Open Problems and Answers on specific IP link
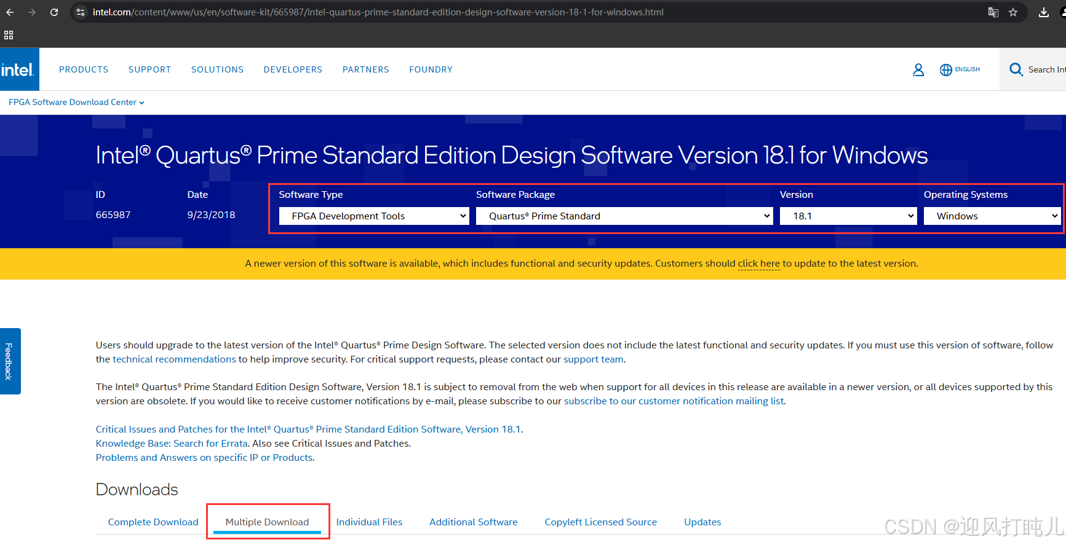The width and height of the screenshot is (1066, 545). pos(204,458)
